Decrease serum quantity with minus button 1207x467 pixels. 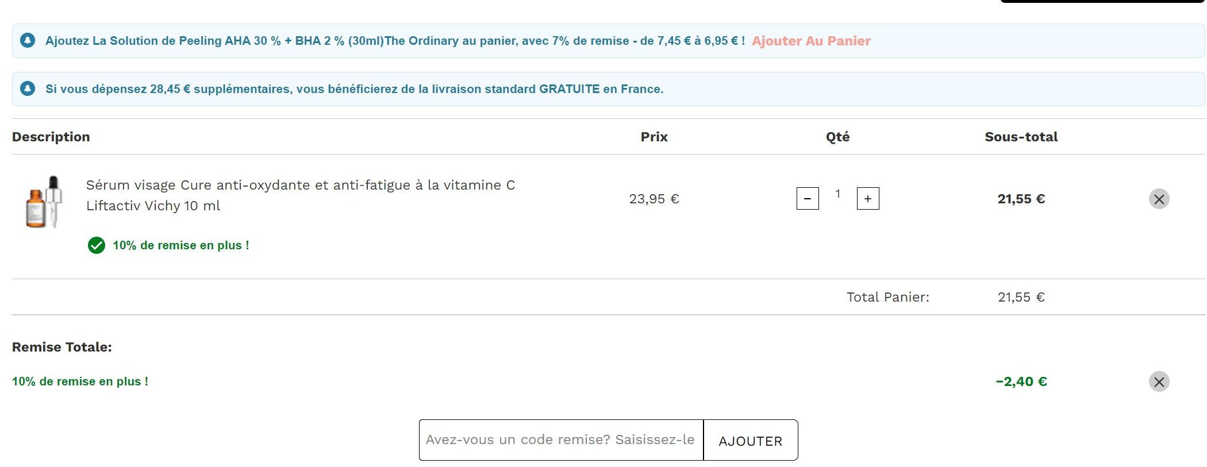[x=808, y=199]
